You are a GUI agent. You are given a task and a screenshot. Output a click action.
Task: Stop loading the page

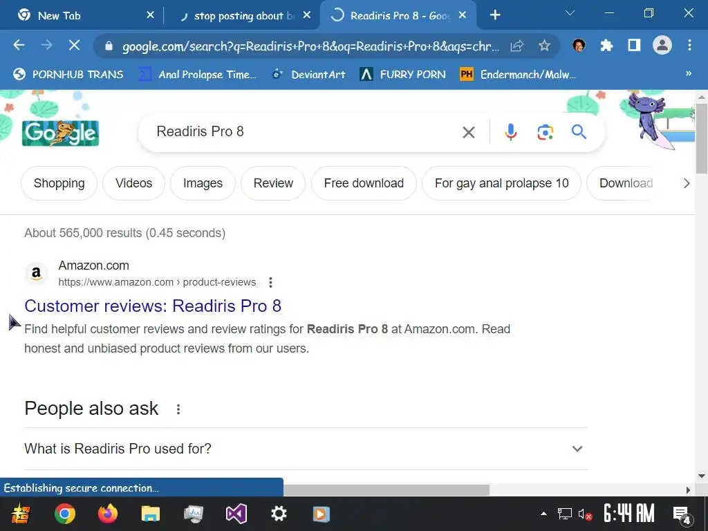pyautogui.click(x=74, y=45)
